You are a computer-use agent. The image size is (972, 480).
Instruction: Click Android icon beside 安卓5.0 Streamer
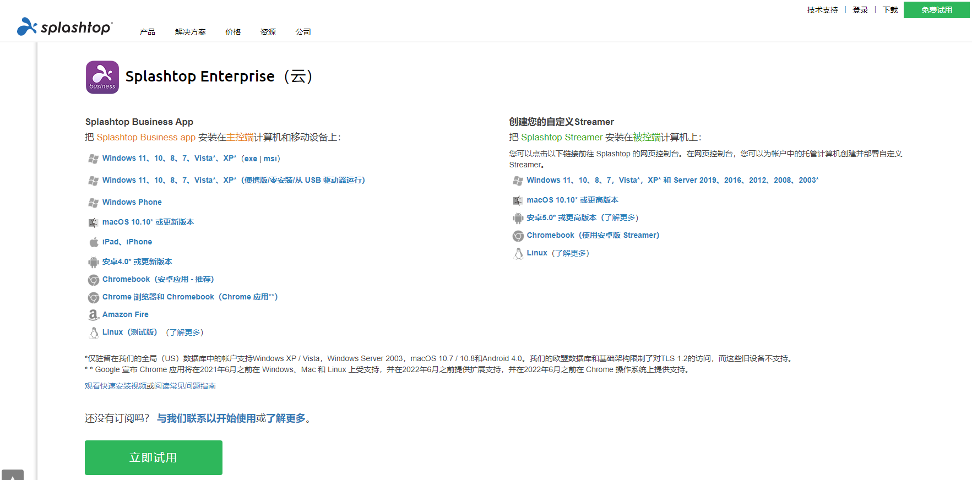click(x=518, y=218)
